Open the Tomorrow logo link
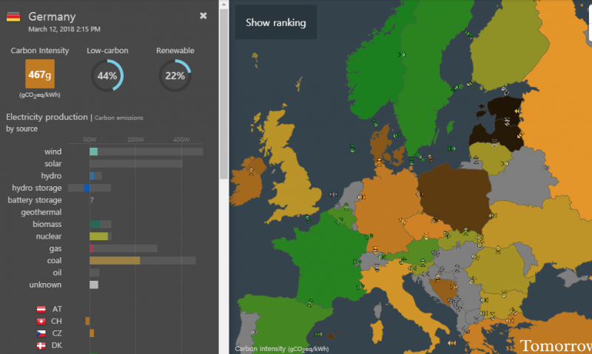592x354 pixels. pos(555,345)
